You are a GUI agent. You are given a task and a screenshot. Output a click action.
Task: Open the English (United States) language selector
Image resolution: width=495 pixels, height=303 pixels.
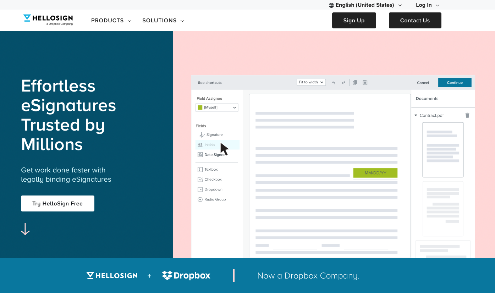[x=365, y=5]
